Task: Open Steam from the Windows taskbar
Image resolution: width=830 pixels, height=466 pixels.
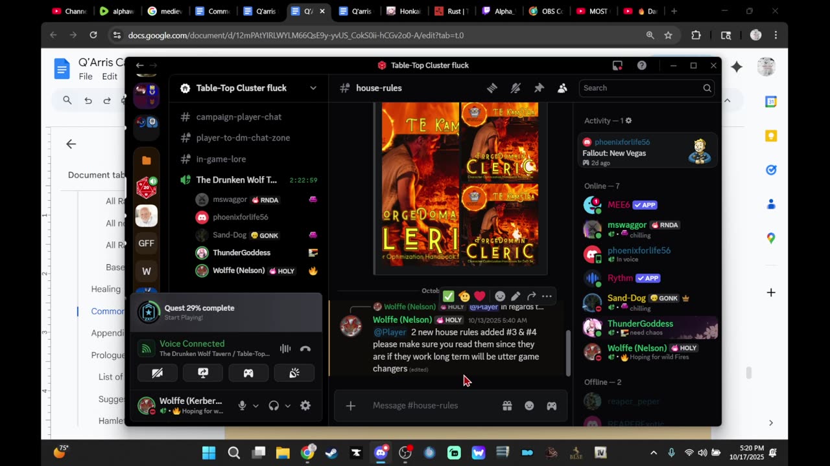Action: point(331,453)
